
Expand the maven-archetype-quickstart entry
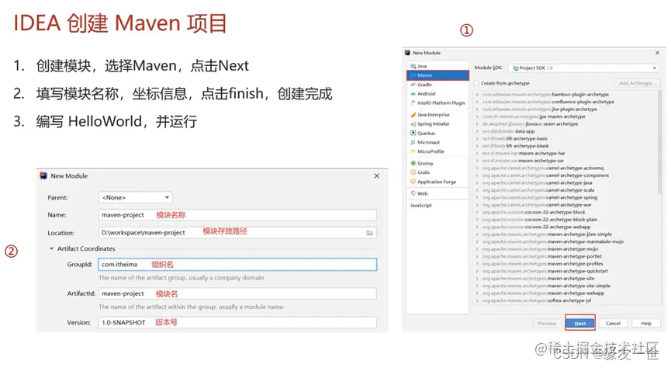[477, 271]
